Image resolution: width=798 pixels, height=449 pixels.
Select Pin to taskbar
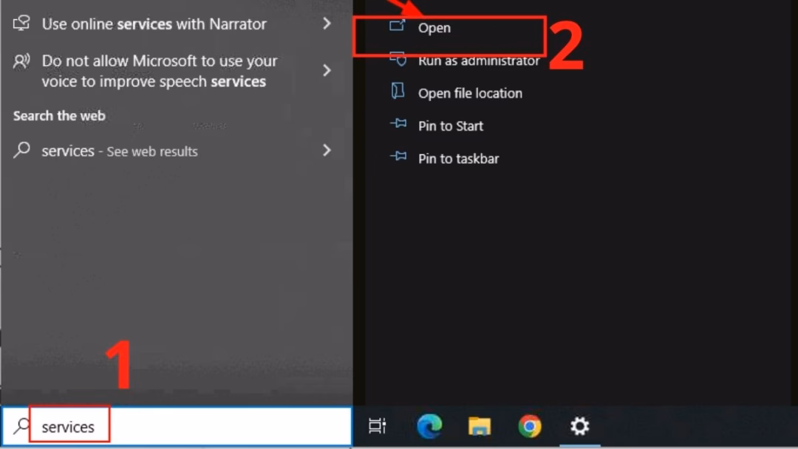[458, 159]
